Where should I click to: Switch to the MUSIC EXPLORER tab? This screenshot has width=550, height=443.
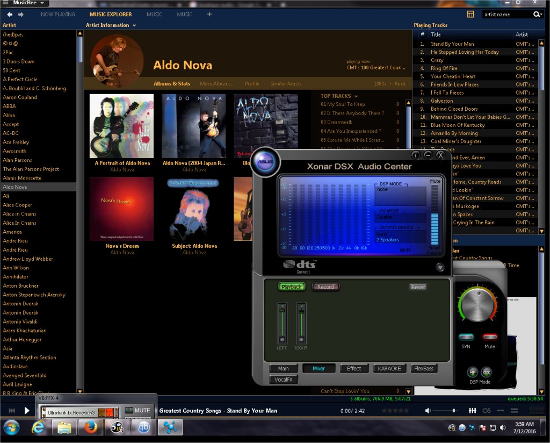click(111, 15)
